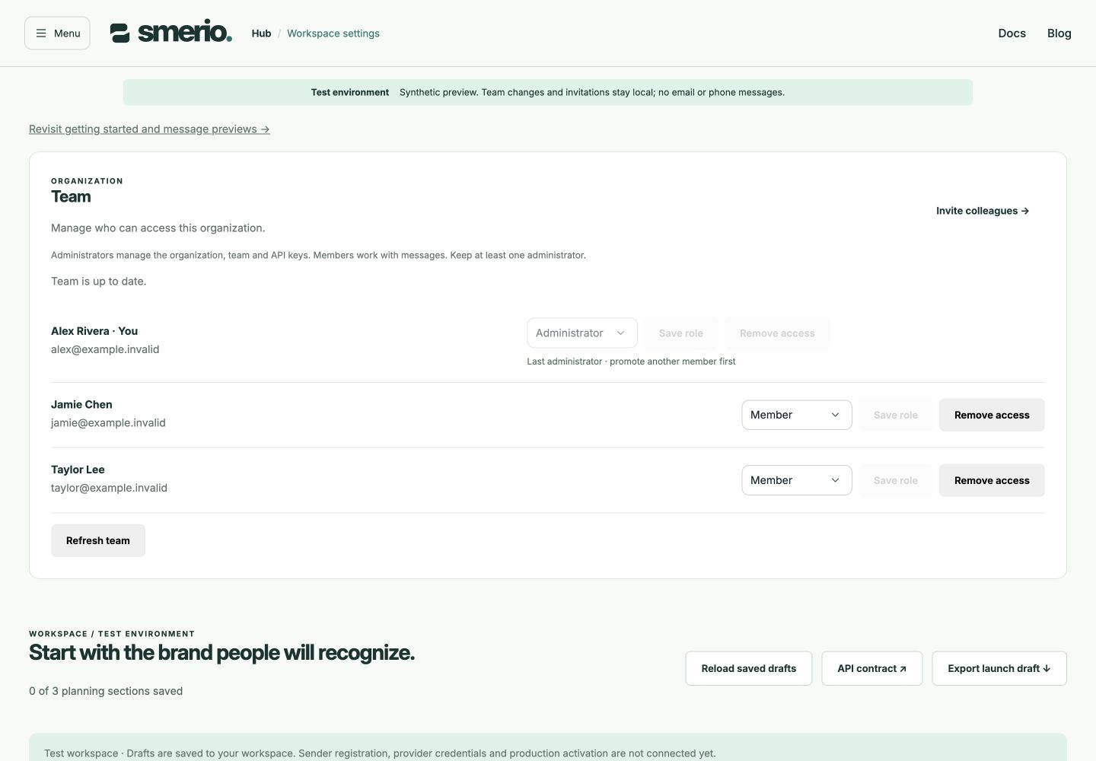
Task: Open the API contract link
Action: (x=872, y=668)
